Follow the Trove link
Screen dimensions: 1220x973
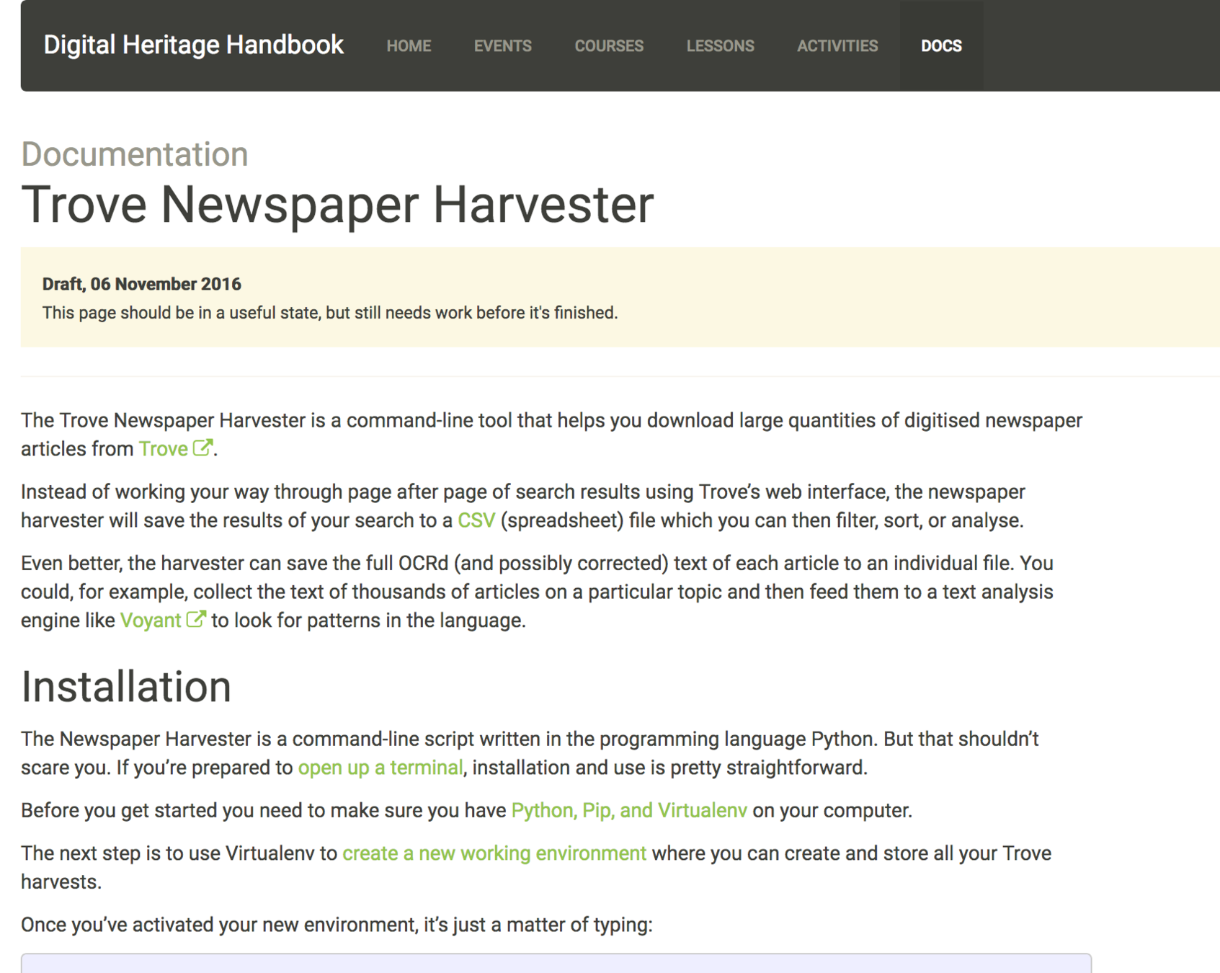164,449
